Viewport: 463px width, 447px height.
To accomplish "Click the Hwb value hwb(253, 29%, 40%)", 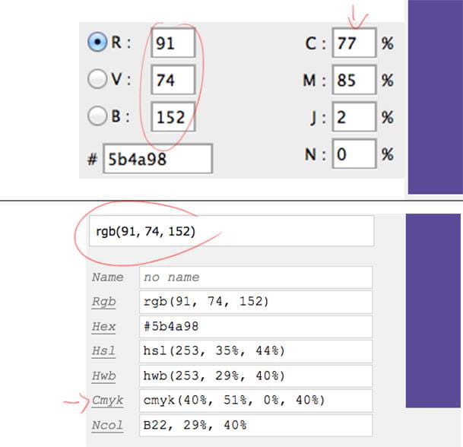I will pyautogui.click(x=256, y=376).
